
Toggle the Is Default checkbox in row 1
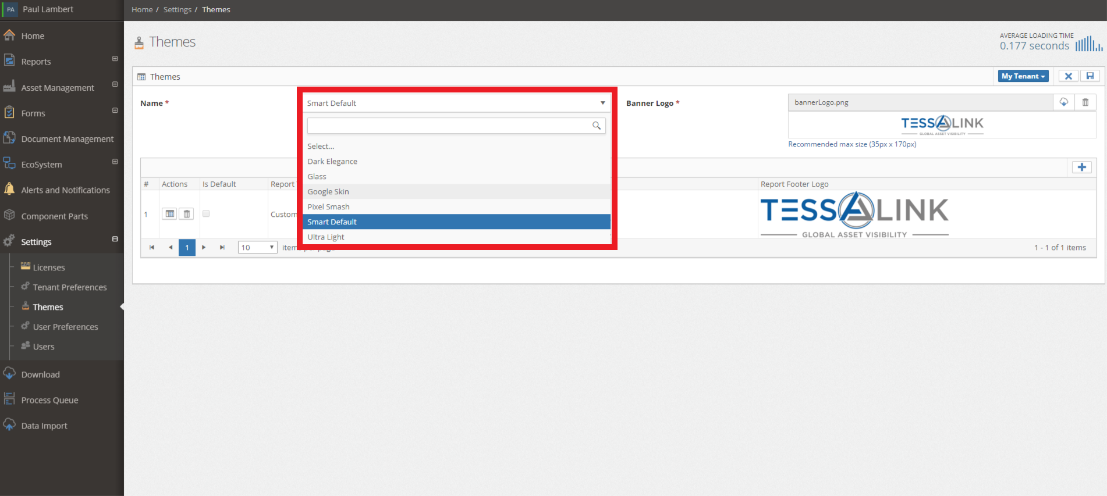pyautogui.click(x=206, y=213)
